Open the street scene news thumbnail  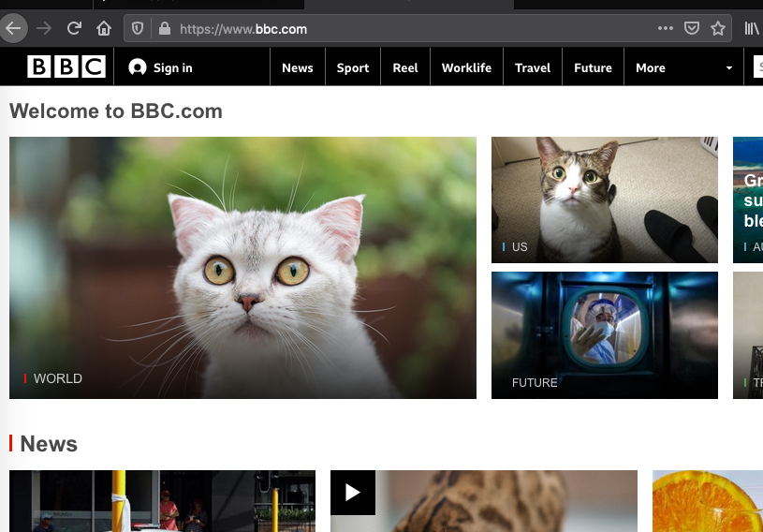click(162, 501)
